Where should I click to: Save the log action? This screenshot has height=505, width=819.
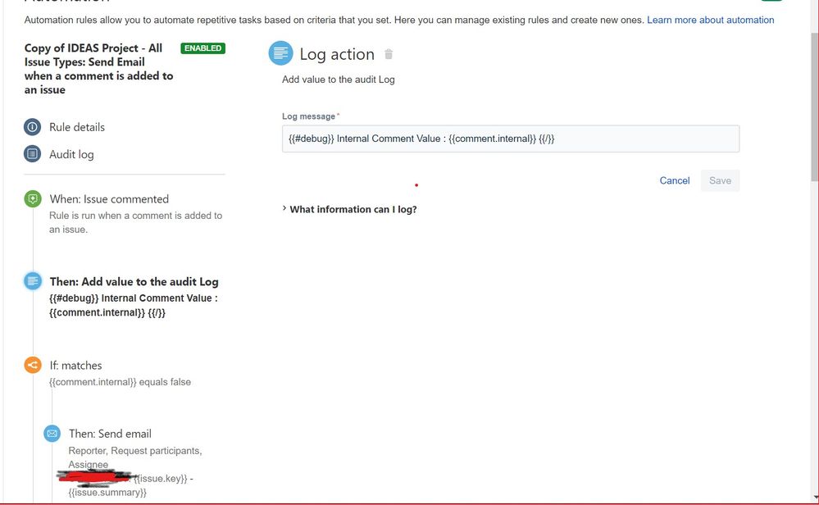click(720, 180)
